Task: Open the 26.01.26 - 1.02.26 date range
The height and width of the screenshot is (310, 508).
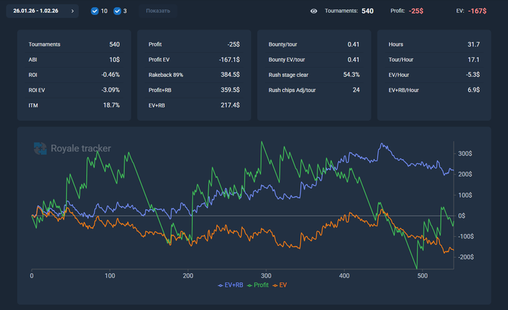Action: (x=36, y=11)
